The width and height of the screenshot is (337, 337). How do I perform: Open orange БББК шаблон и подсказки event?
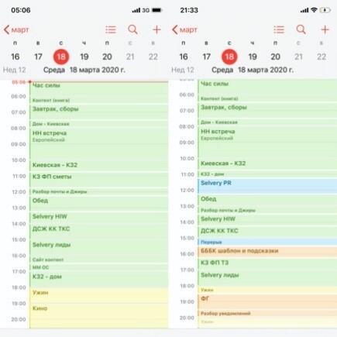pyautogui.click(x=267, y=252)
